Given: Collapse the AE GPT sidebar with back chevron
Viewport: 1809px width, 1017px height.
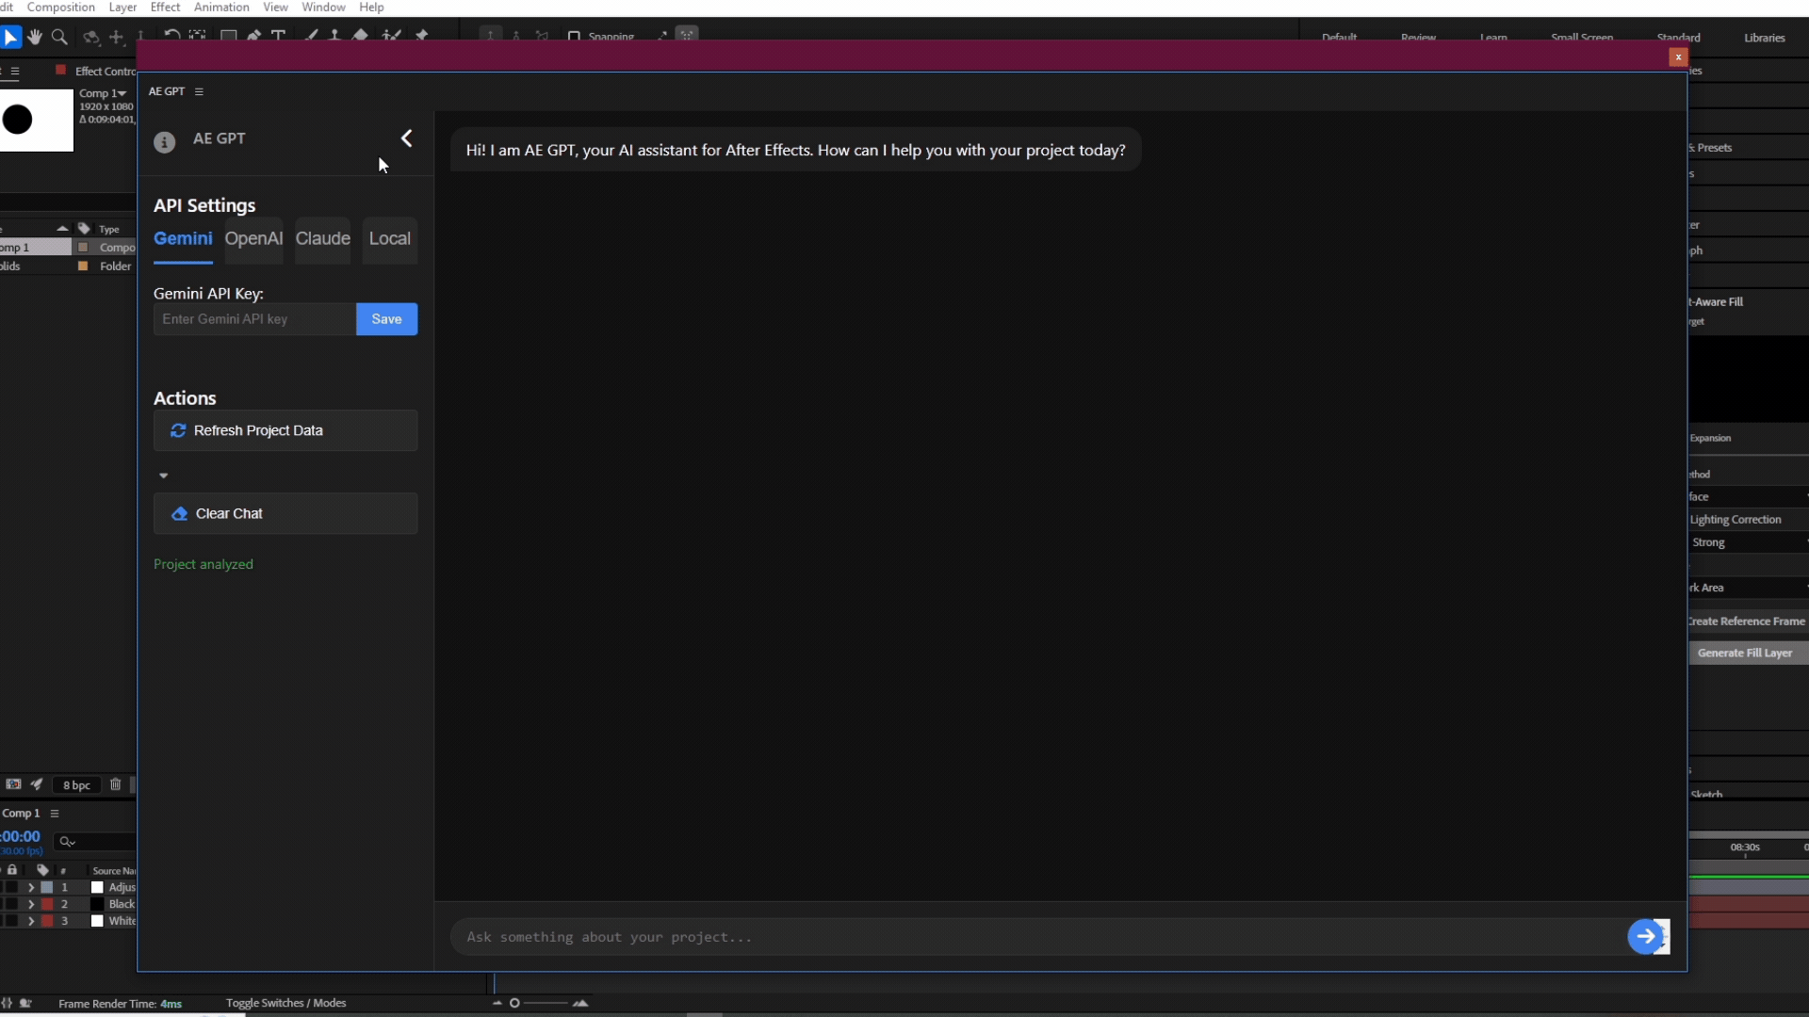Looking at the screenshot, I should click(x=407, y=138).
